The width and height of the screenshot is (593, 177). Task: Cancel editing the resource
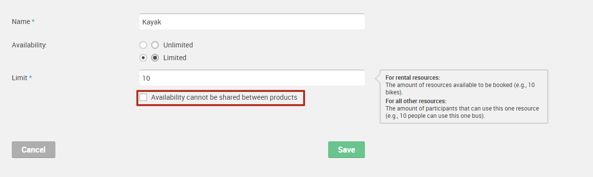click(x=33, y=150)
